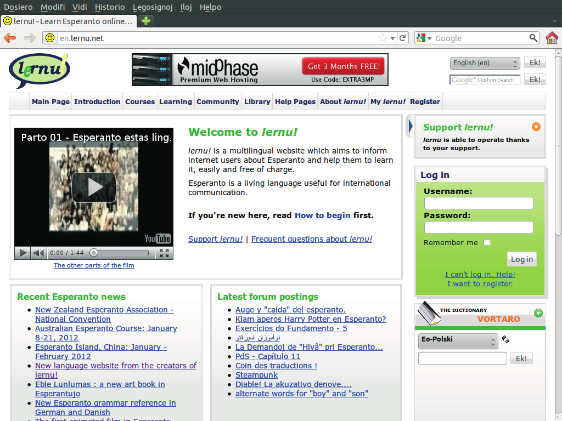Open the How to begin link

[x=322, y=215]
